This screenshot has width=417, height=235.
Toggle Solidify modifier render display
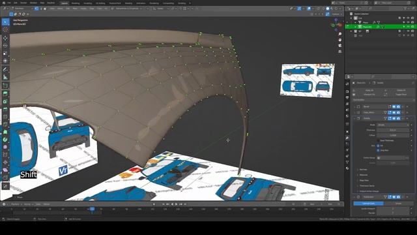398,118
